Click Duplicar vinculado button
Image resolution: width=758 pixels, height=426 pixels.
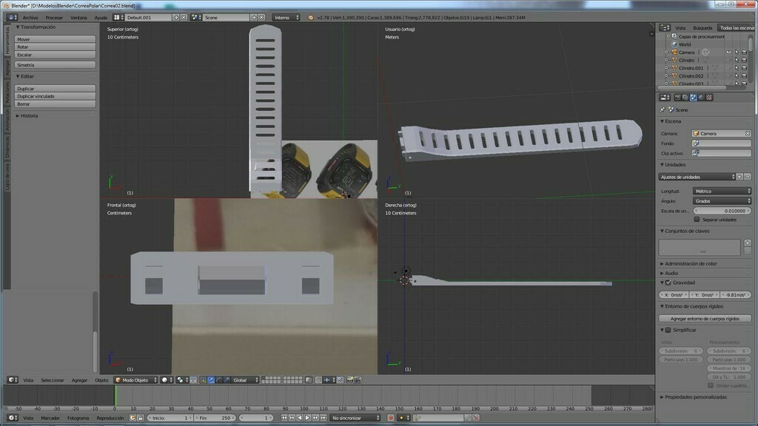(55, 96)
